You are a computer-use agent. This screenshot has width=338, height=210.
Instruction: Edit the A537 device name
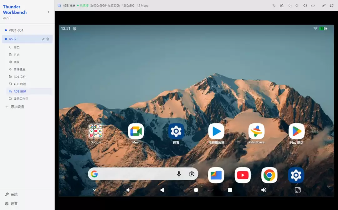(43, 39)
